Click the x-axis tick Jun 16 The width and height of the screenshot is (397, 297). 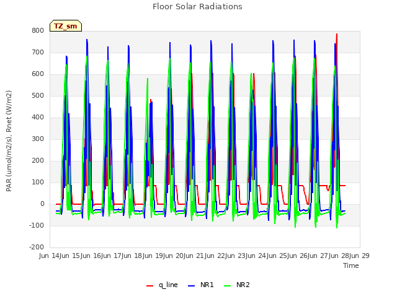pyautogui.click(x=92, y=256)
